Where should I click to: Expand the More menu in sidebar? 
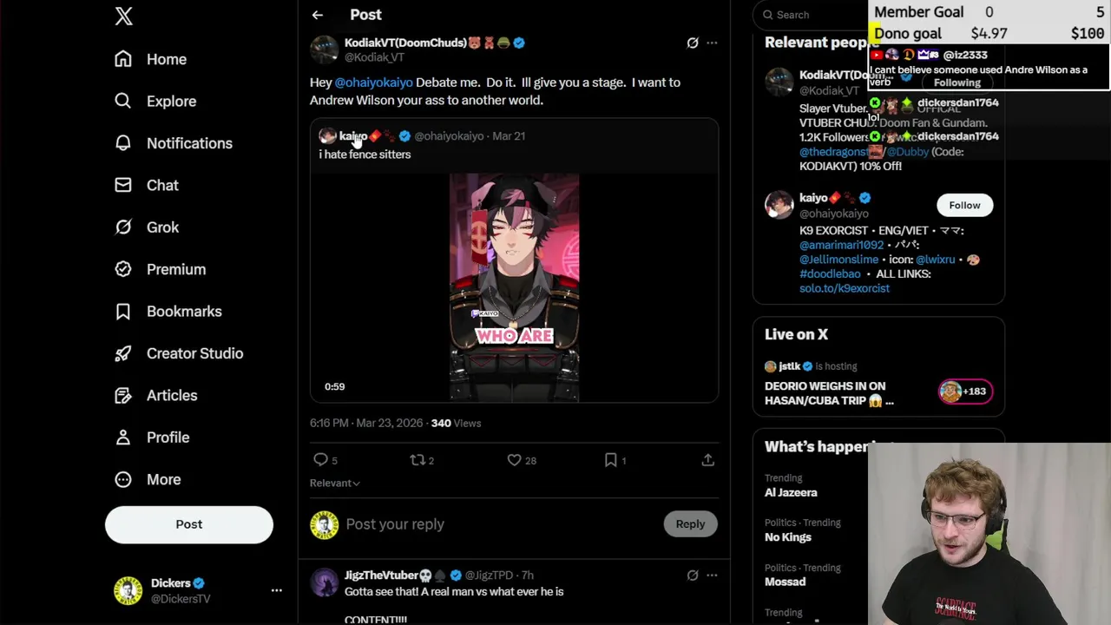(x=163, y=479)
